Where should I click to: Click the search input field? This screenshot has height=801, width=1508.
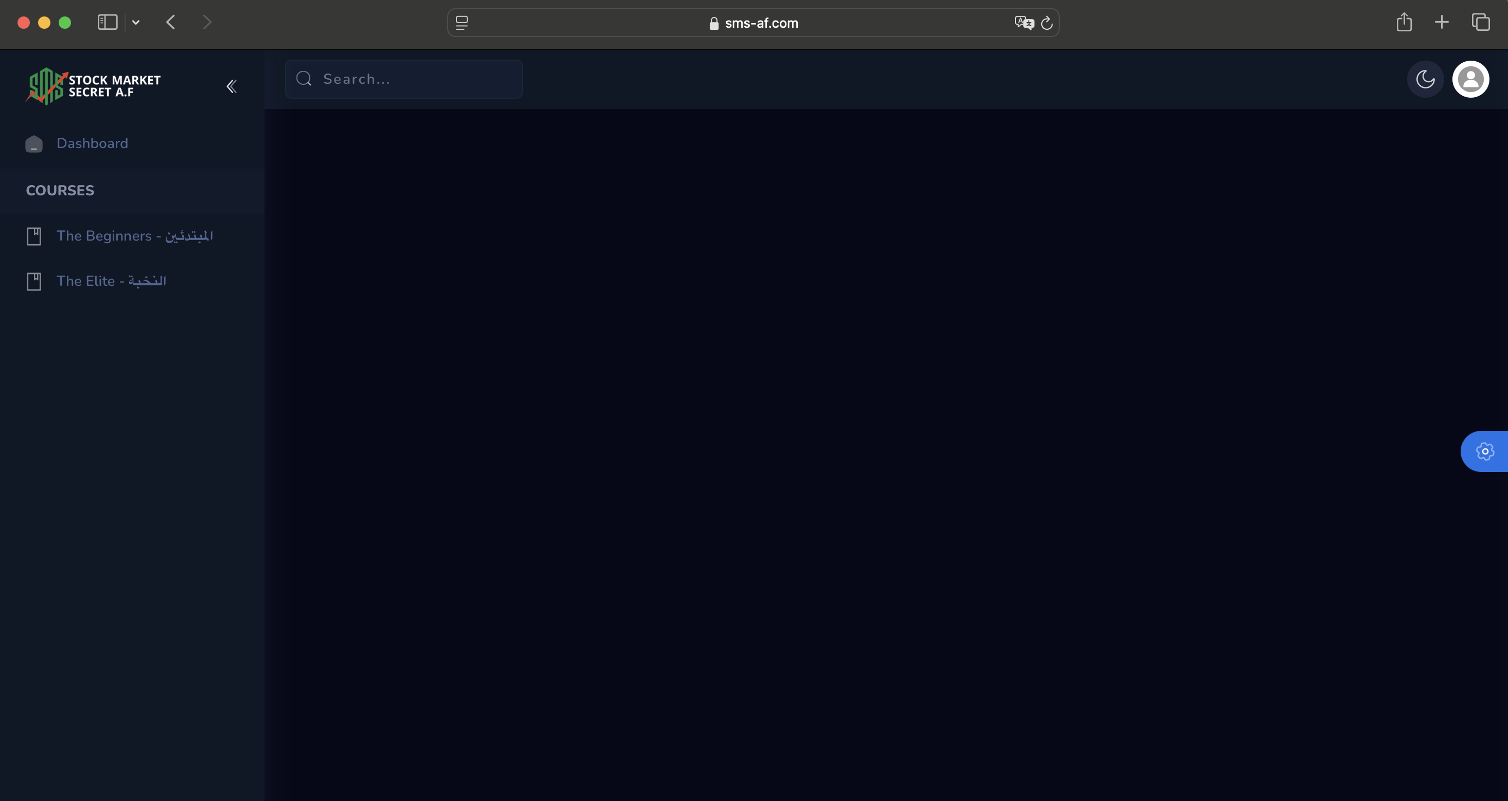(404, 79)
